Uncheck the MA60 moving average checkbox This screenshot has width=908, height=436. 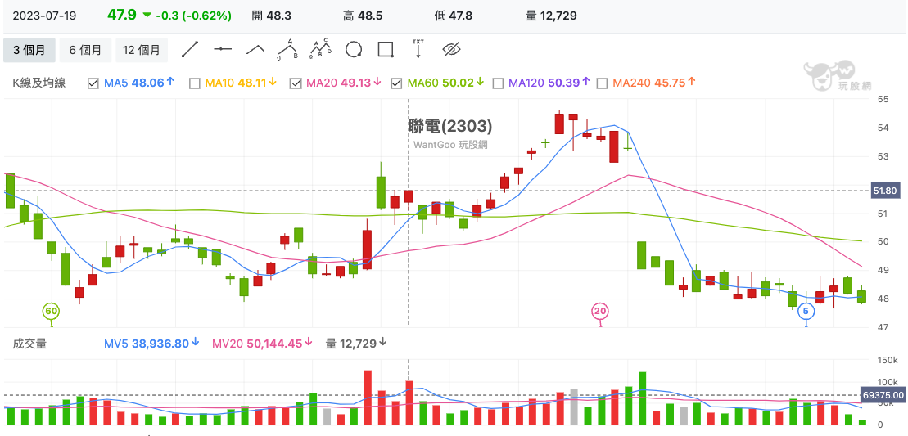point(396,83)
